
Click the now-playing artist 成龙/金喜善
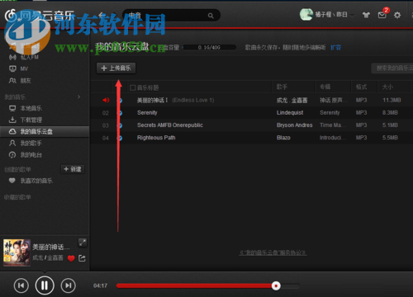point(48,258)
